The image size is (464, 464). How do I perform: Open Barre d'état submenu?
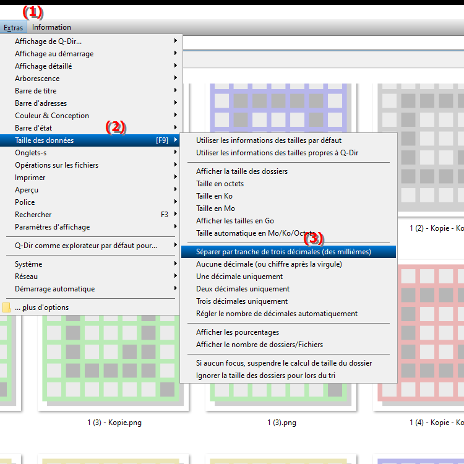coord(90,128)
